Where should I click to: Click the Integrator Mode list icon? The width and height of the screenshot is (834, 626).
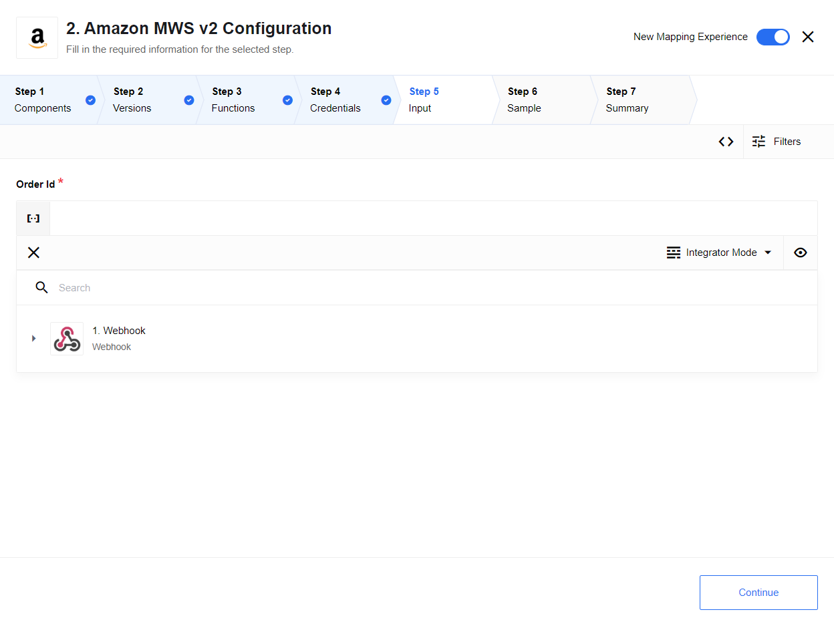pos(674,253)
